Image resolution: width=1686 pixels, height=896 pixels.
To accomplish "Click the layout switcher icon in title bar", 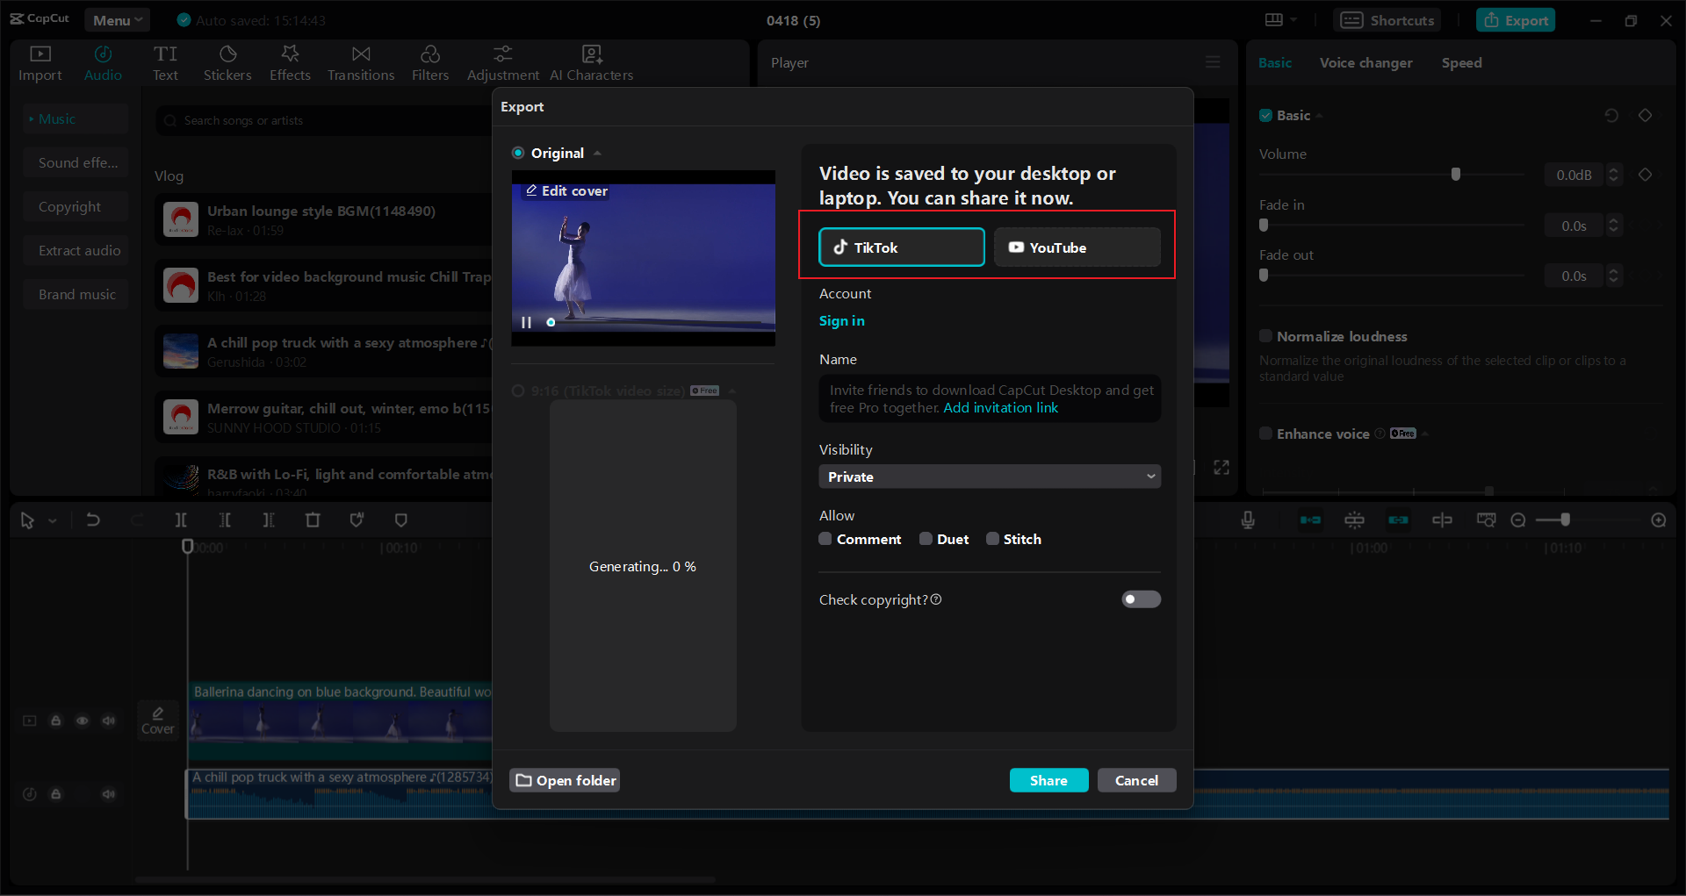I will pos(1274,20).
